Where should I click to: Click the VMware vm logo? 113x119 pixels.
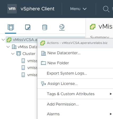[x=12, y=9]
